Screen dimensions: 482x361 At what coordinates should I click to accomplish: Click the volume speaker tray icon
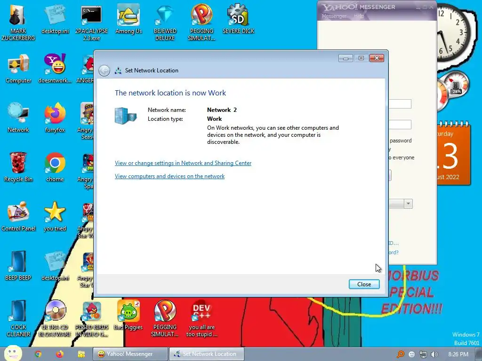click(434, 354)
